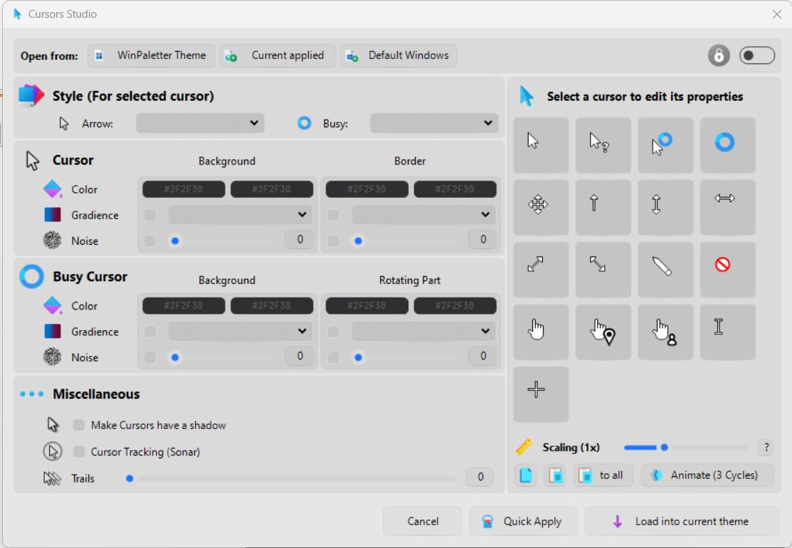This screenshot has width=792, height=548.
Task: Select the Crosshair plus cursor tile
Action: pos(540,394)
